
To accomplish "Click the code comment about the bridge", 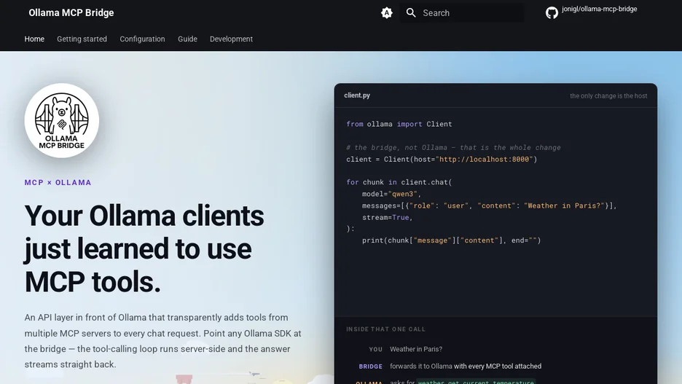I will [453, 147].
